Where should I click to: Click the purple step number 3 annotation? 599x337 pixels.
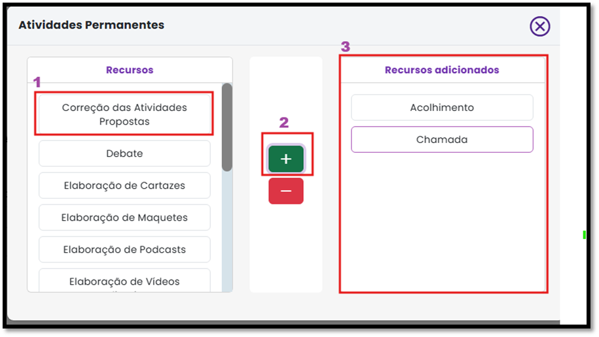pyautogui.click(x=346, y=47)
